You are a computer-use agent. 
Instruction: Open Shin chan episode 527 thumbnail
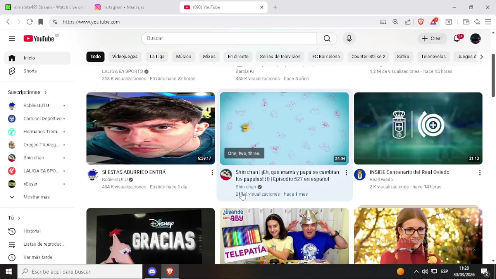[x=284, y=128]
